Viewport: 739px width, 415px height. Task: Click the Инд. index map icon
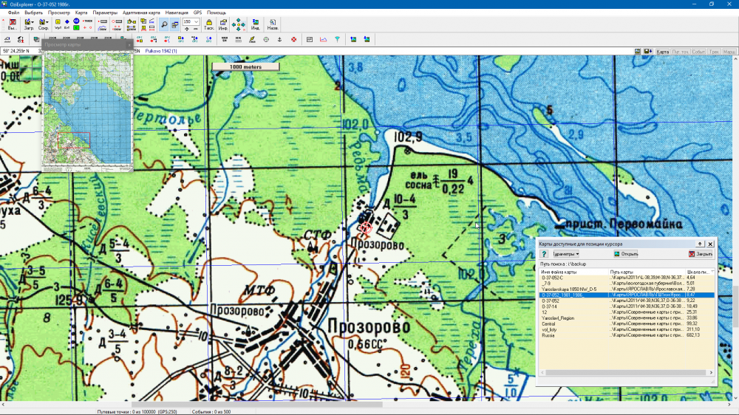coord(255,24)
